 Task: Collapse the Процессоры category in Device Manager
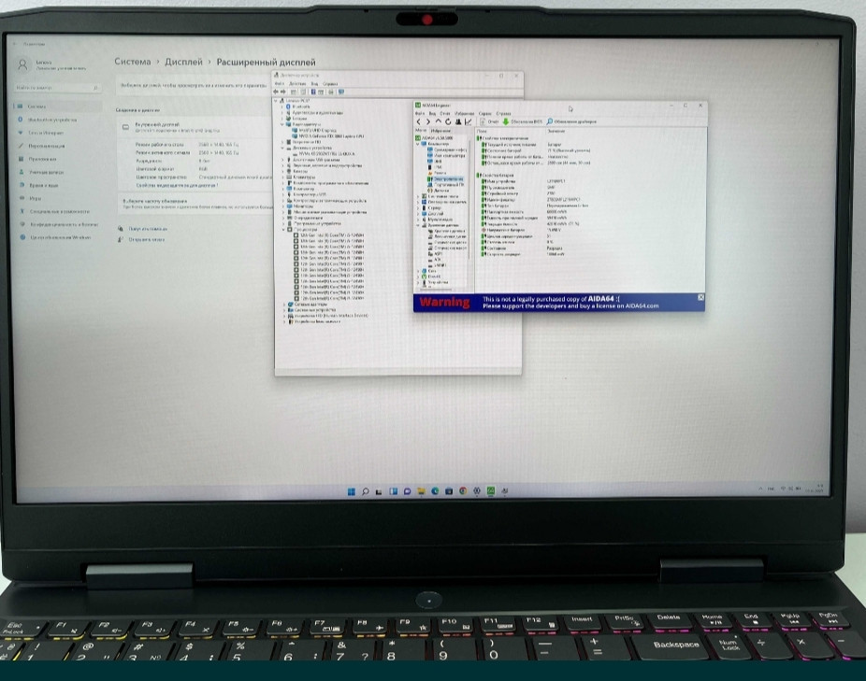coord(283,230)
